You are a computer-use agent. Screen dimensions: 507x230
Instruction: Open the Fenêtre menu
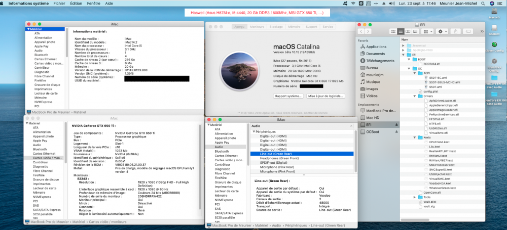(x=93, y=3)
